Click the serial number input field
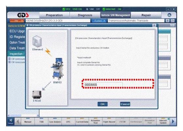 103,85
